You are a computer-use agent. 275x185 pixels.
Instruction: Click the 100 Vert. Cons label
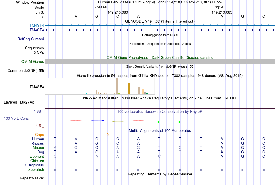click(16, 118)
